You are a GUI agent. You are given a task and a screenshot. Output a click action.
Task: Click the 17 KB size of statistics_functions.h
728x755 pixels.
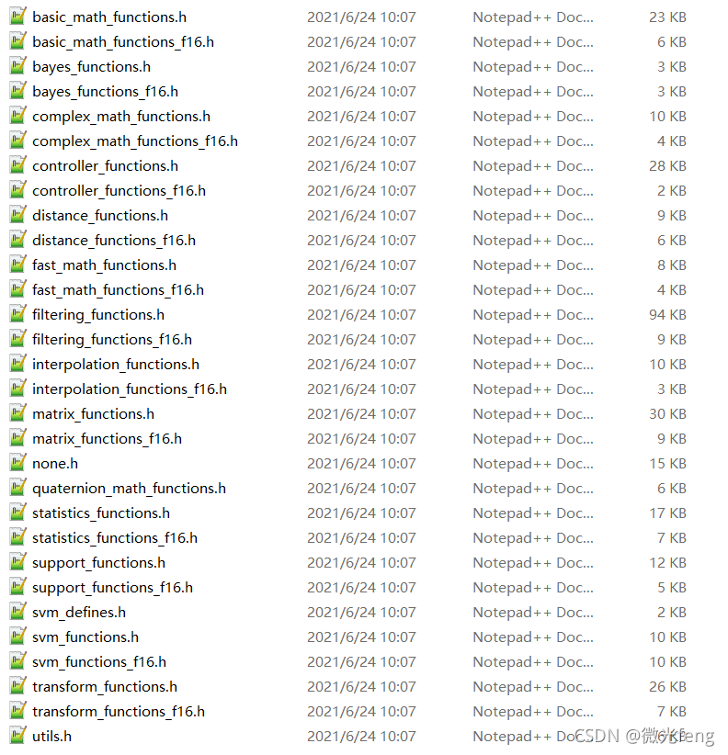tap(667, 513)
